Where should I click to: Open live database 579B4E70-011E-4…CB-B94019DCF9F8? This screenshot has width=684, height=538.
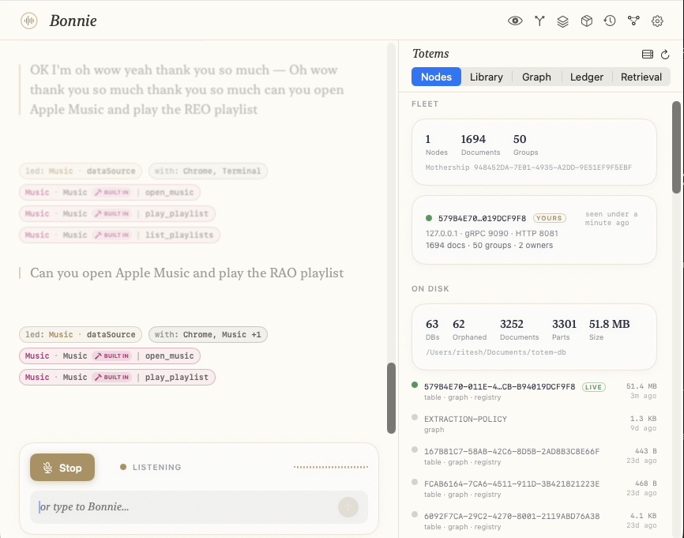[x=534, y=391]
